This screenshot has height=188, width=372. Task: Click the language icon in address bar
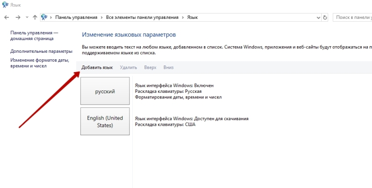[44, 17]
